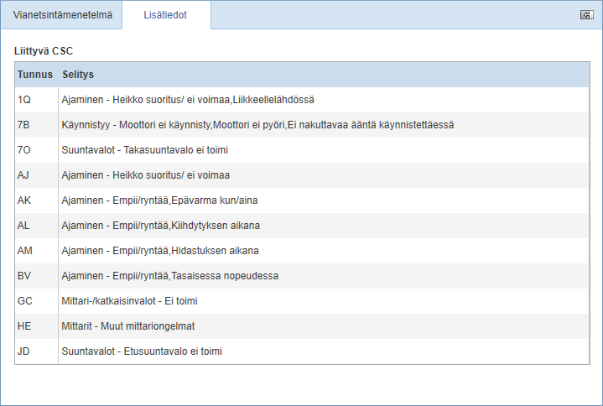Select row 7O Takasuuntavalo ei toimi
The image size is (603, 406).
[x=302, y=150]
